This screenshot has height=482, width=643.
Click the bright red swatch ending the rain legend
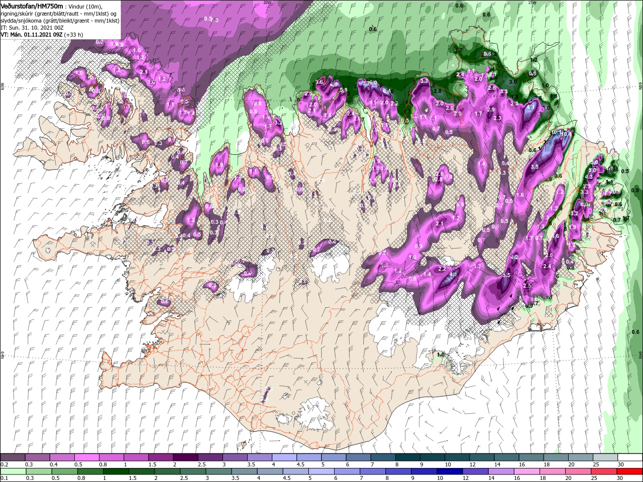point(629,471)
